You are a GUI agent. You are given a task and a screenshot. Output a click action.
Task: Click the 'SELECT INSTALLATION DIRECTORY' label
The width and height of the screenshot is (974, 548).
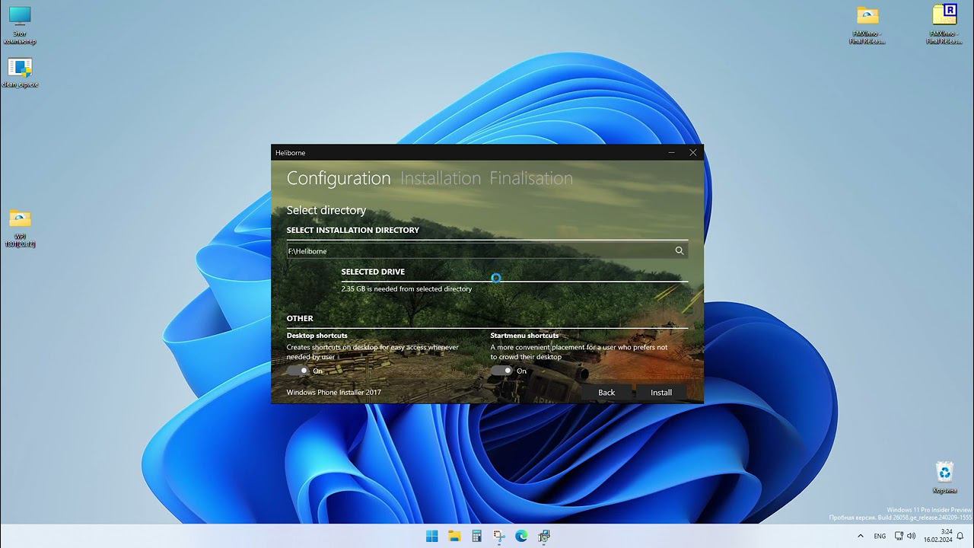click(353, 230)
